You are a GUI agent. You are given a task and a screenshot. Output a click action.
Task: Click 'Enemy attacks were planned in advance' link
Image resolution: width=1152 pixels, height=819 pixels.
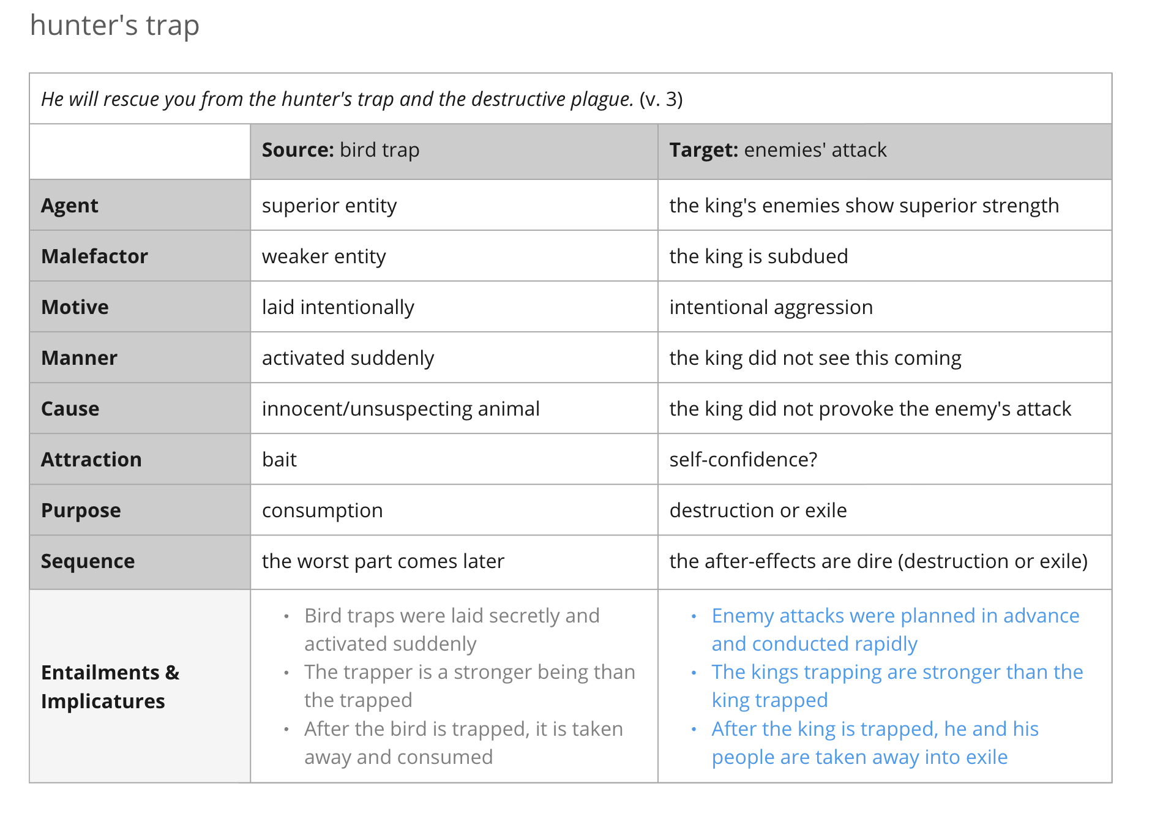895,616
